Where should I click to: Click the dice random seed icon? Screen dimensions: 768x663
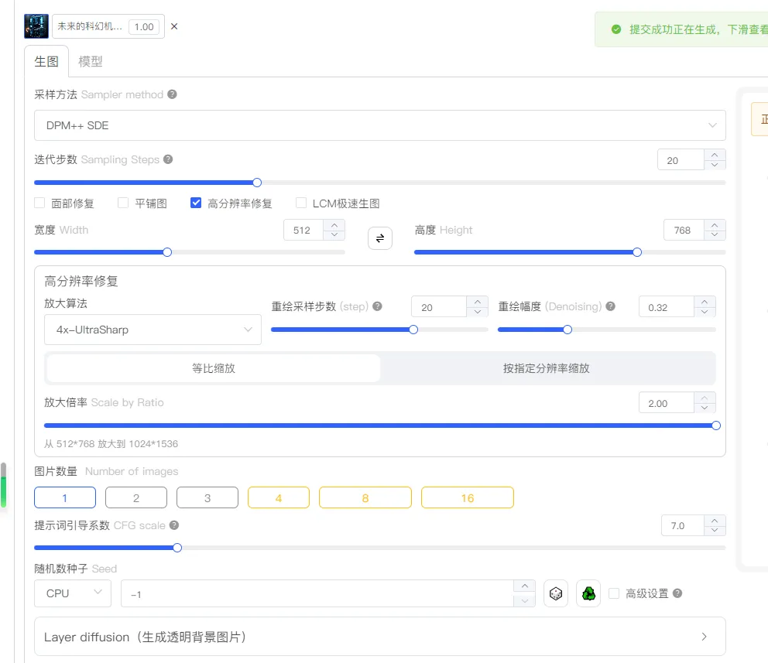coord(556,593)
